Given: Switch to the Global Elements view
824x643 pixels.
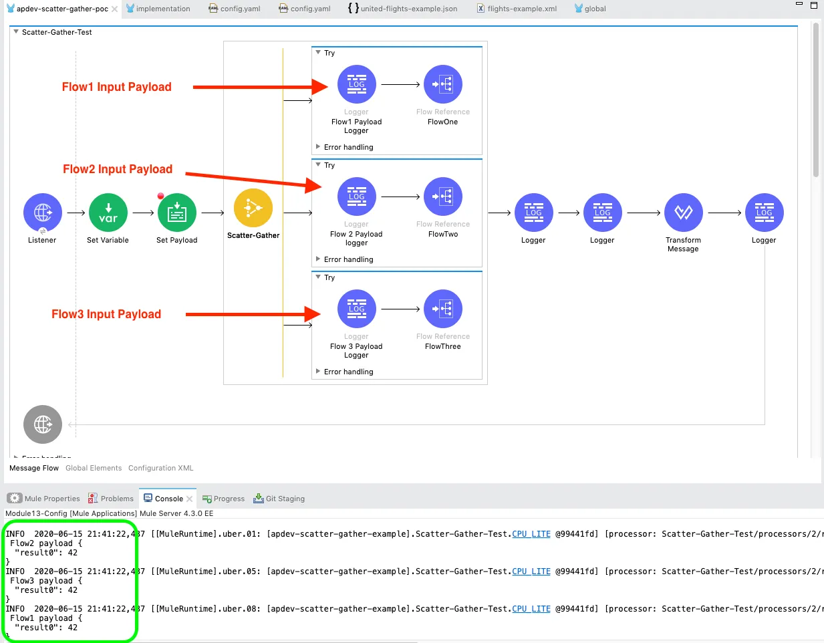Looking at the screenshot, I should tap(94, 468).
